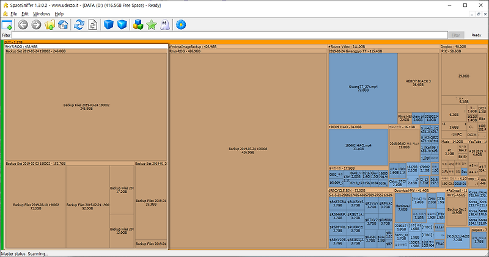
Task: Toggle unknown space ghost icon
Action: 165,24
